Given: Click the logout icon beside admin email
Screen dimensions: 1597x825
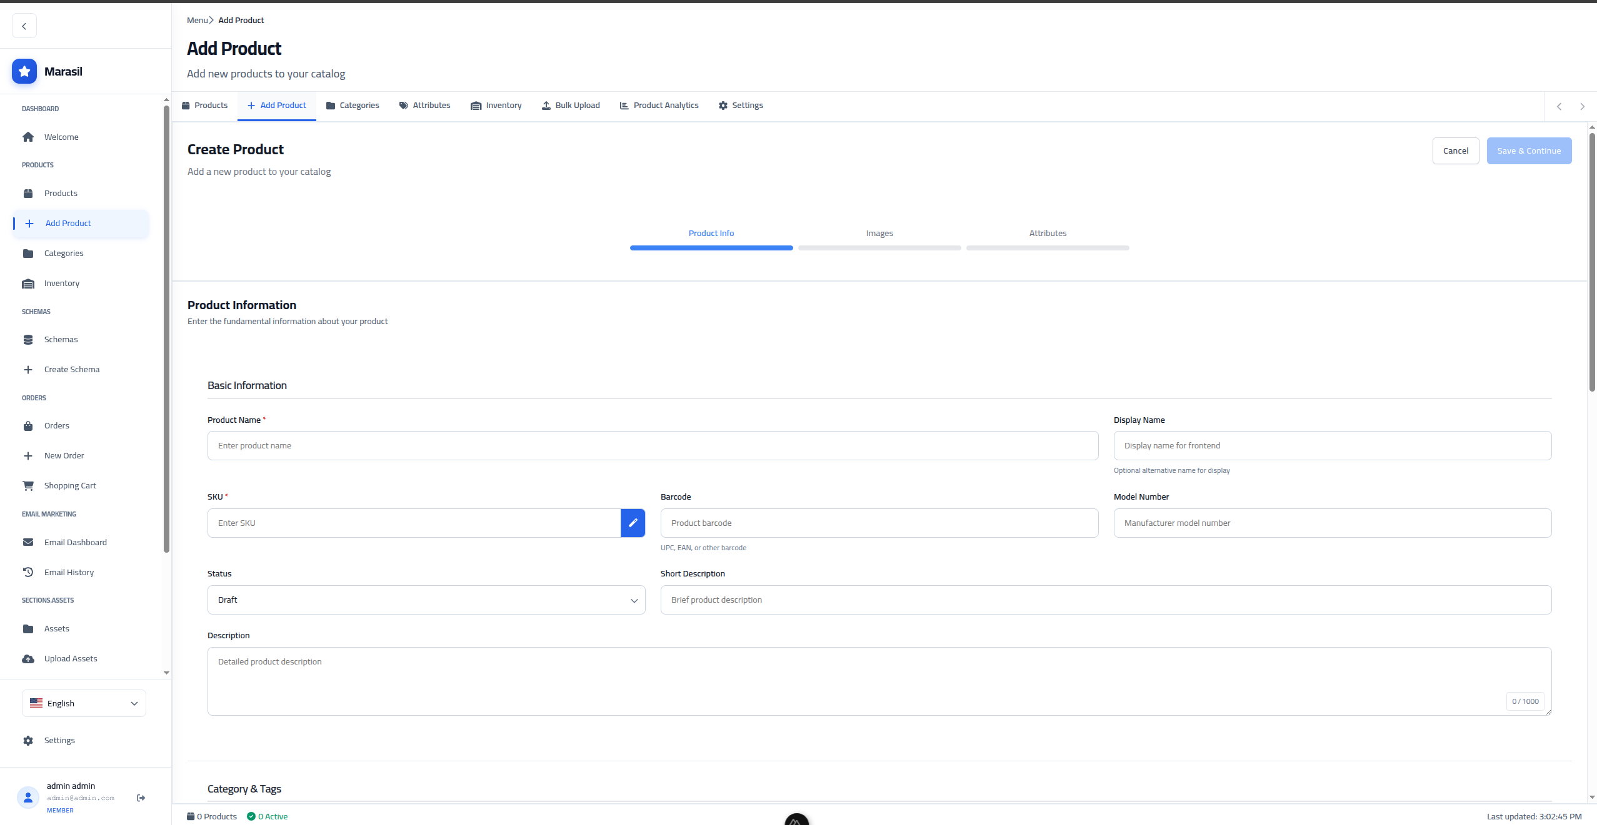Looking at the screenshot, I should [x=141, y=798].
